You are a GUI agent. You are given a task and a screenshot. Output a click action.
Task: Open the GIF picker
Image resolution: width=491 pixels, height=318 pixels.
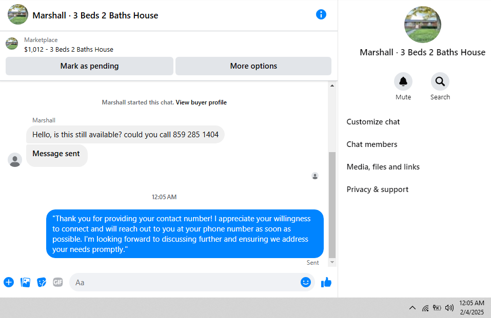pyautogui.click(x=58, y=282)
